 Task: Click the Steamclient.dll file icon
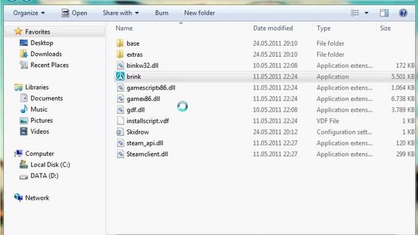click(x=120, y=154)
